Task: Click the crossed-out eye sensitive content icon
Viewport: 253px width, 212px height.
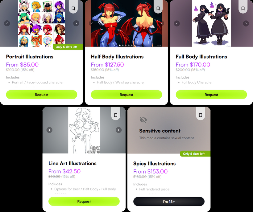Action: coord(143,120)
